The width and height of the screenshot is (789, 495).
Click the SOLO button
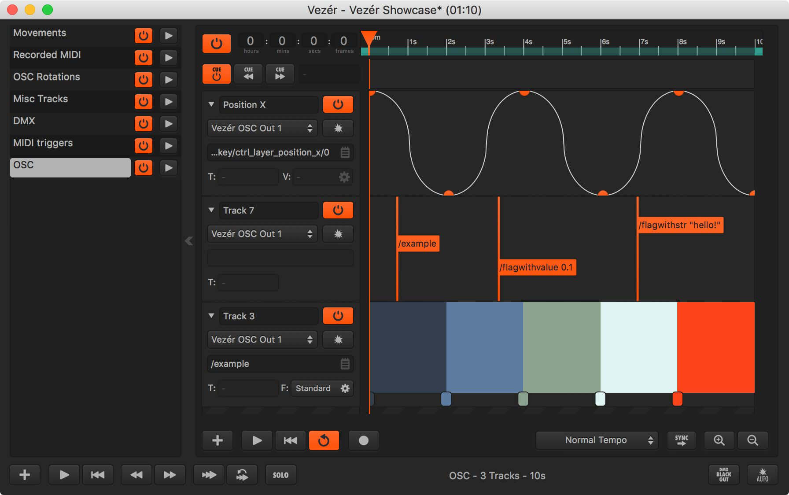pyautogui.click(x=280, y=475)
